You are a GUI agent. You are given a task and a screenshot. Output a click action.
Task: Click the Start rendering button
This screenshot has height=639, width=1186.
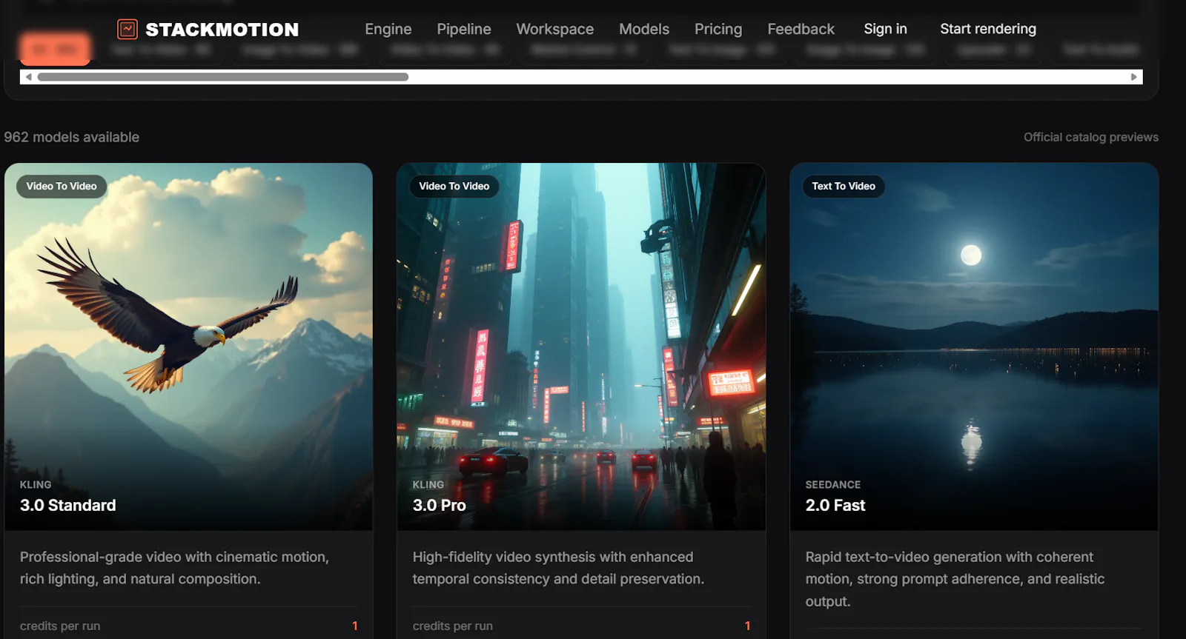[988, 29]
